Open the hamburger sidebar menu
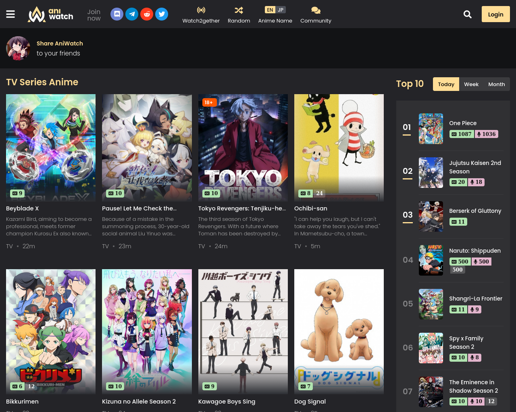Image resolution: width=516 pixels, height=412 pixels. click(x=10, y=14)
